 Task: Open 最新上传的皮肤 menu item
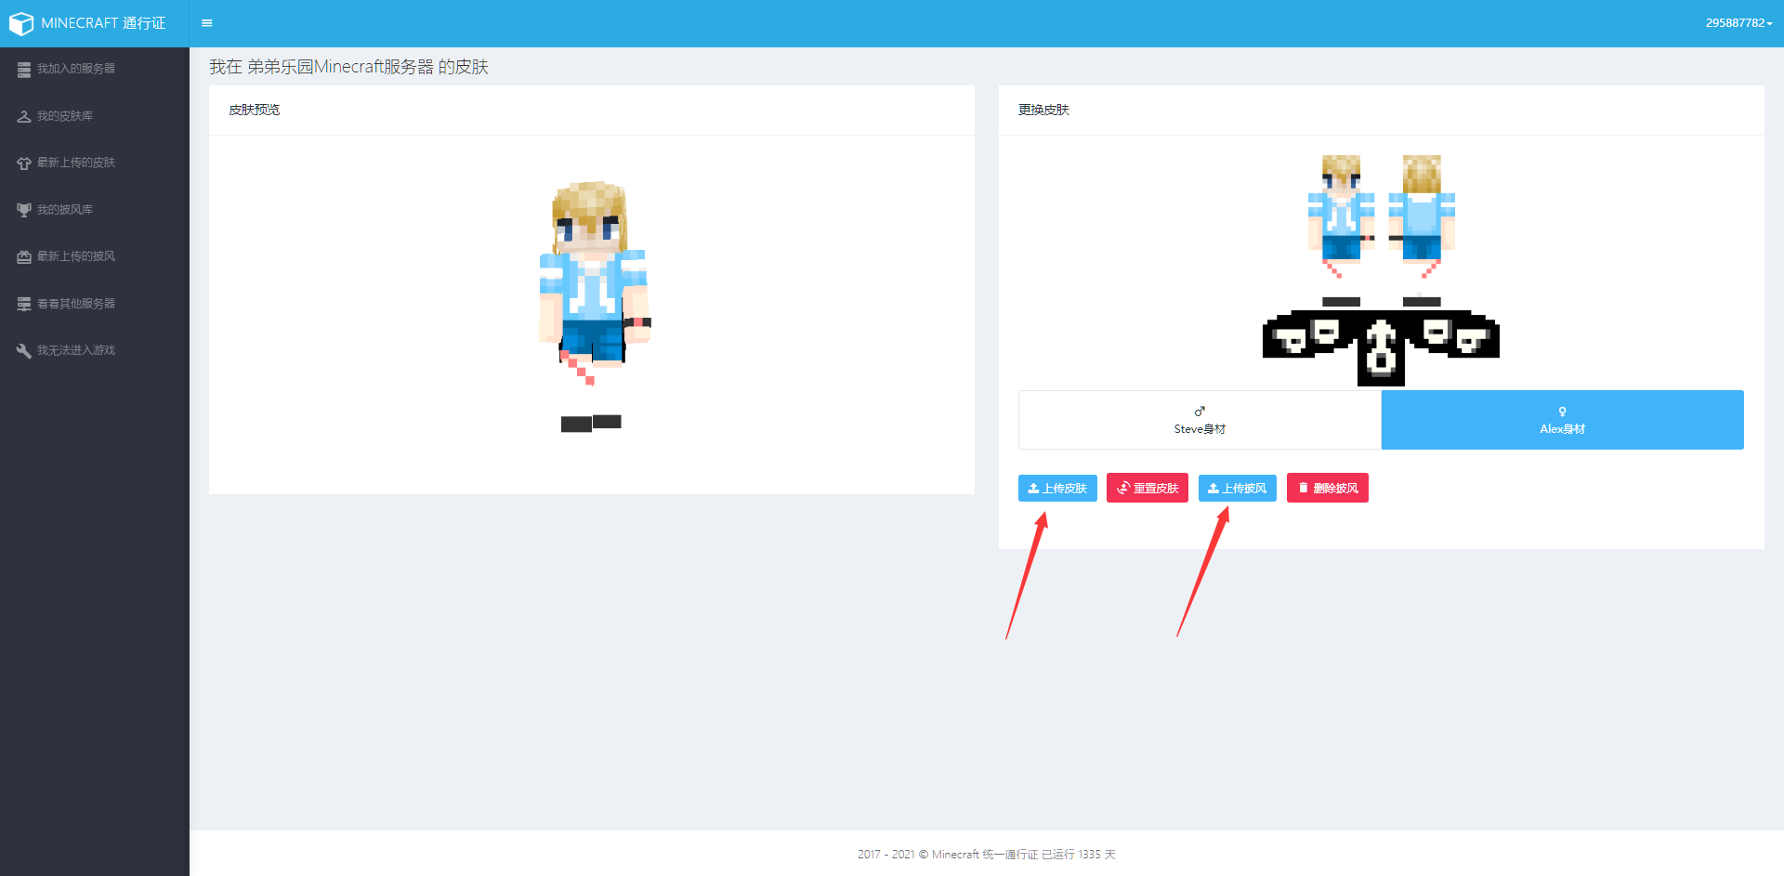click(95, 163)
